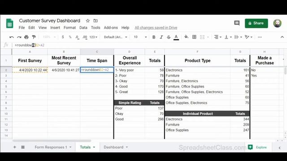Click the Customer Survey Dashboard title
The height and width of the screenshot is (161, 287).
pyautogui.click(x=50, y=21)
